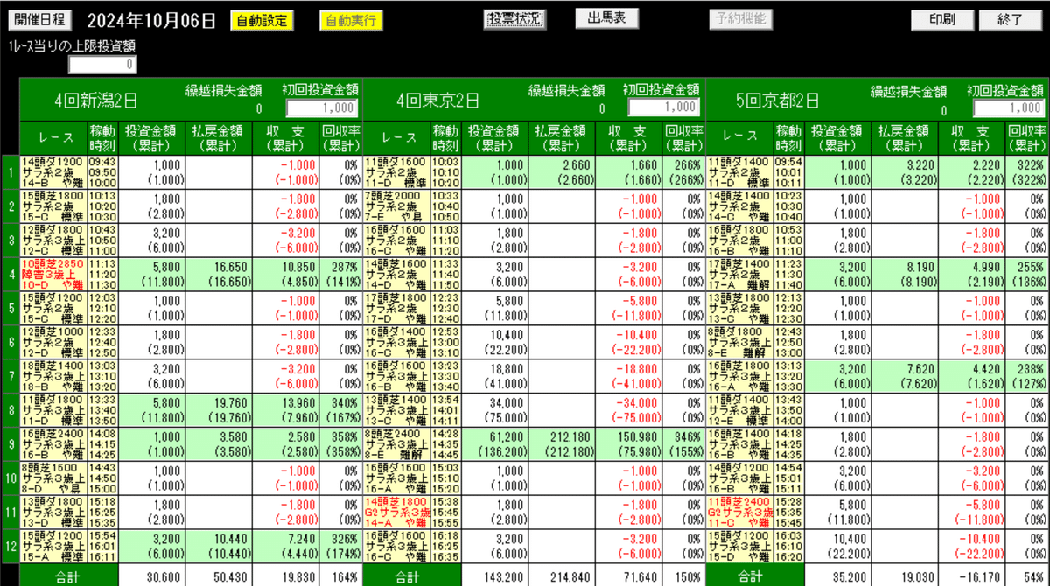This screenshot has width=1050, height=586.
Task: Click Tokyo total investment 143.200
Action: pyautogui.click(x=494, y=576)
